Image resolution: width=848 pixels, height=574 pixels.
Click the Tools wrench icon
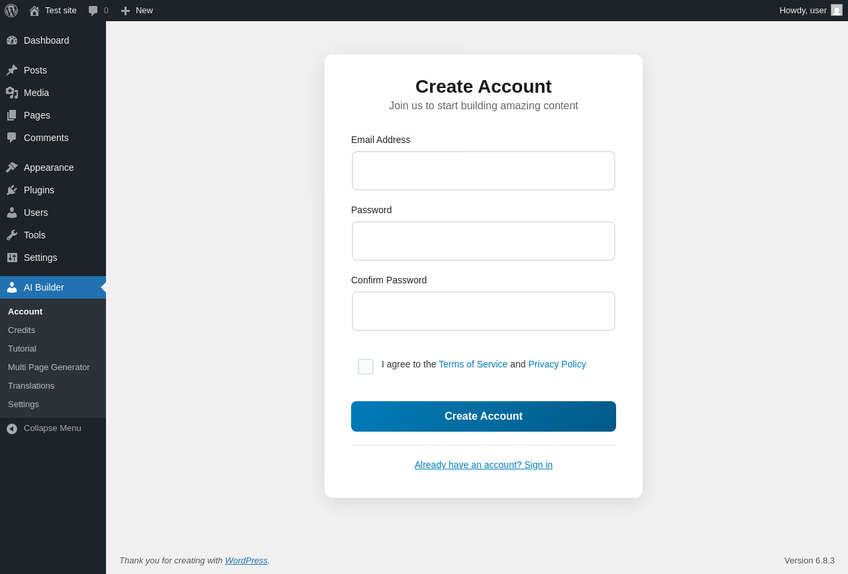tap(12, 235)
